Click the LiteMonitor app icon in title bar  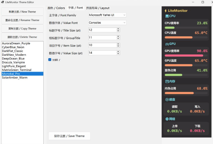click(3, 2)
